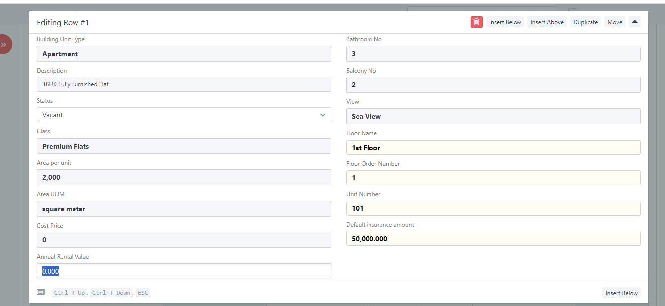Screen dimensions: 665x306
Task: Duplicate the current row
Action: click(586, 22)
